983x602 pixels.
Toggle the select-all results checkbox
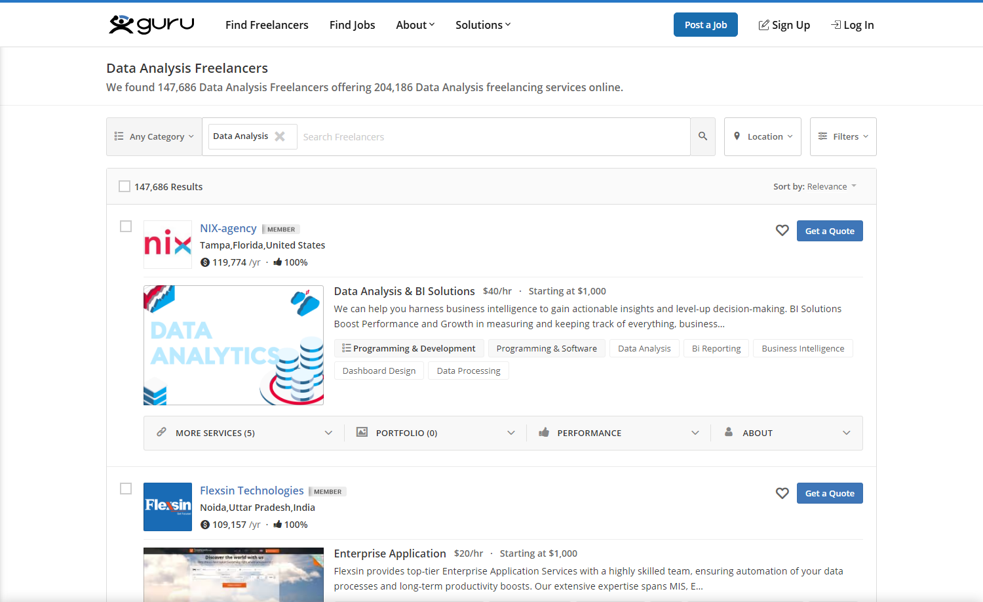(x=125, y=186)
